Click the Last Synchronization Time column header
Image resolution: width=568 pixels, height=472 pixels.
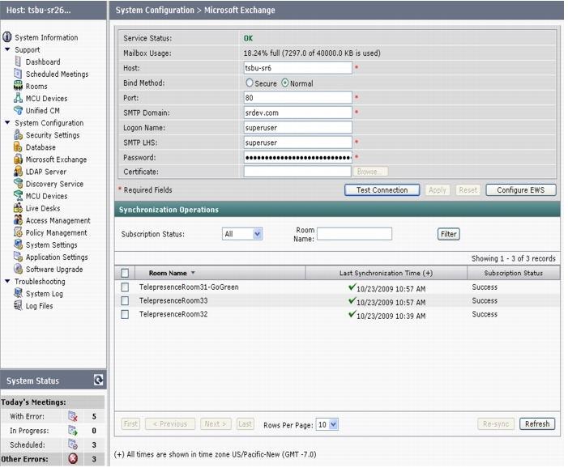coord(386,274)
